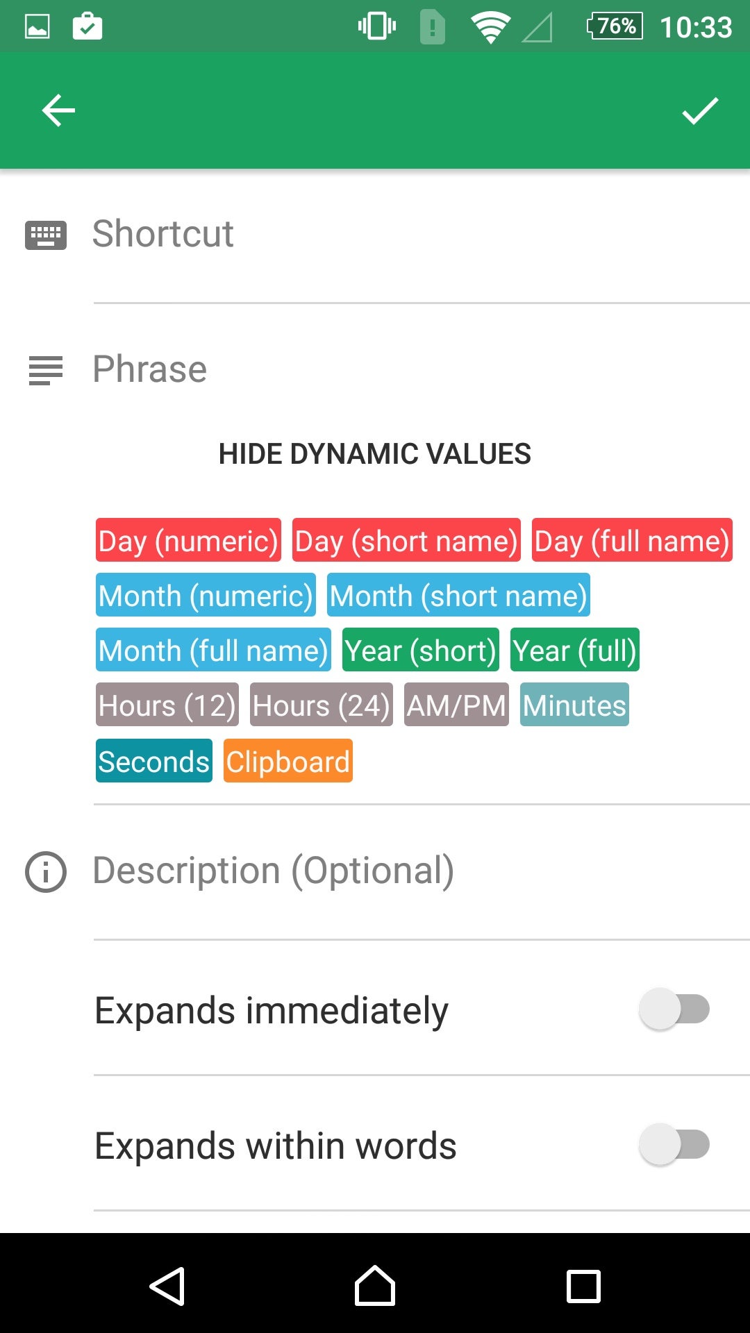Tap the Android back navigation button
This screenshot has height=1333, width=750.
tap(167, 1286)
